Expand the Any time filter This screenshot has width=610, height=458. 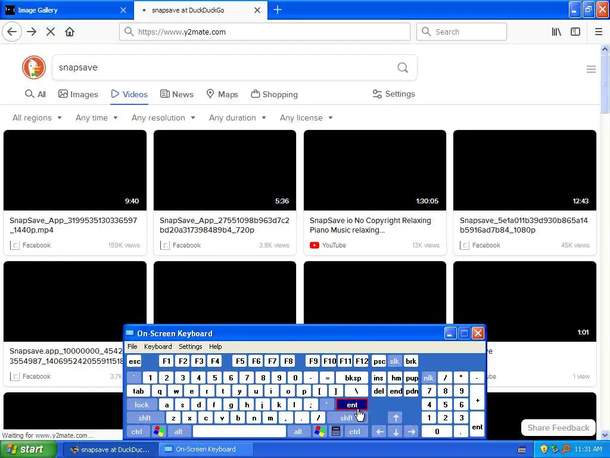(97, 117)
